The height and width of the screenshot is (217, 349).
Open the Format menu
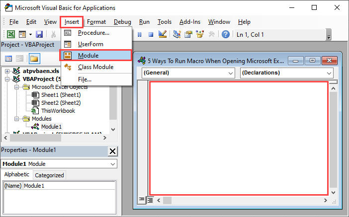pos(96,22)
